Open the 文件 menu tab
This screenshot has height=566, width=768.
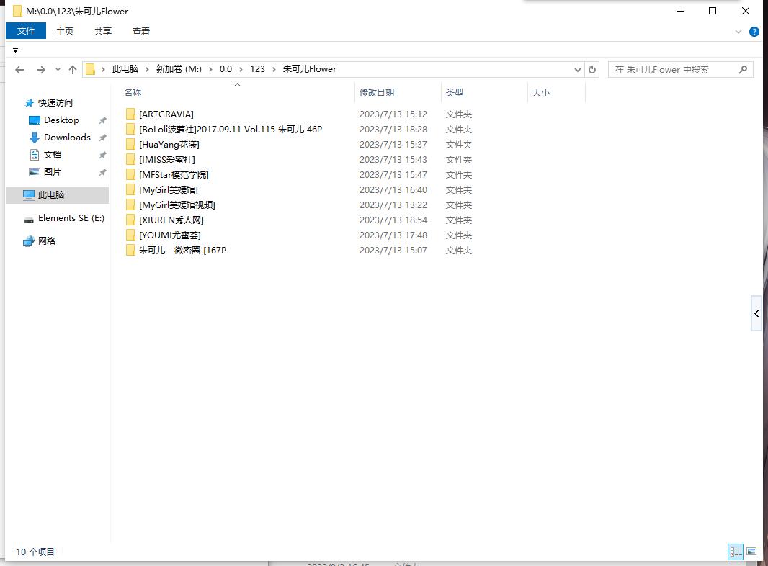(x=26, y=31)
